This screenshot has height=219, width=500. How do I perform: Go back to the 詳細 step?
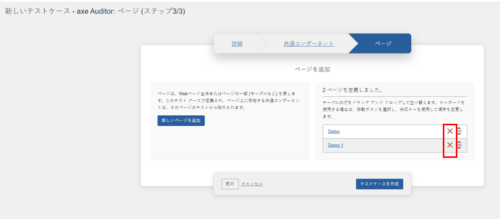coord(237,44)
